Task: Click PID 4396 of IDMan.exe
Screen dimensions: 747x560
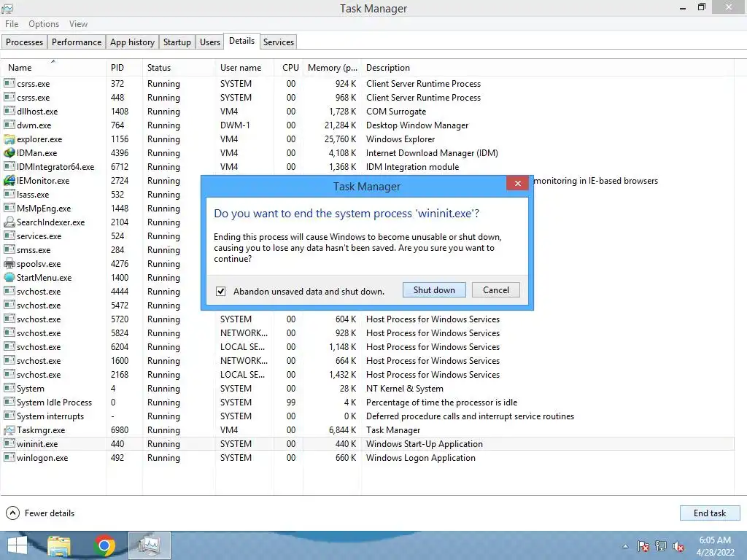Action: point(120,153)
